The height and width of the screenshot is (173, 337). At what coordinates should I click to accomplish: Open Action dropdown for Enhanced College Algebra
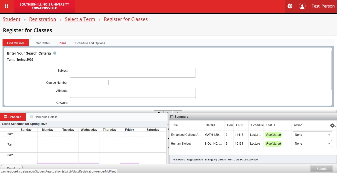click(x=312, y=135)
